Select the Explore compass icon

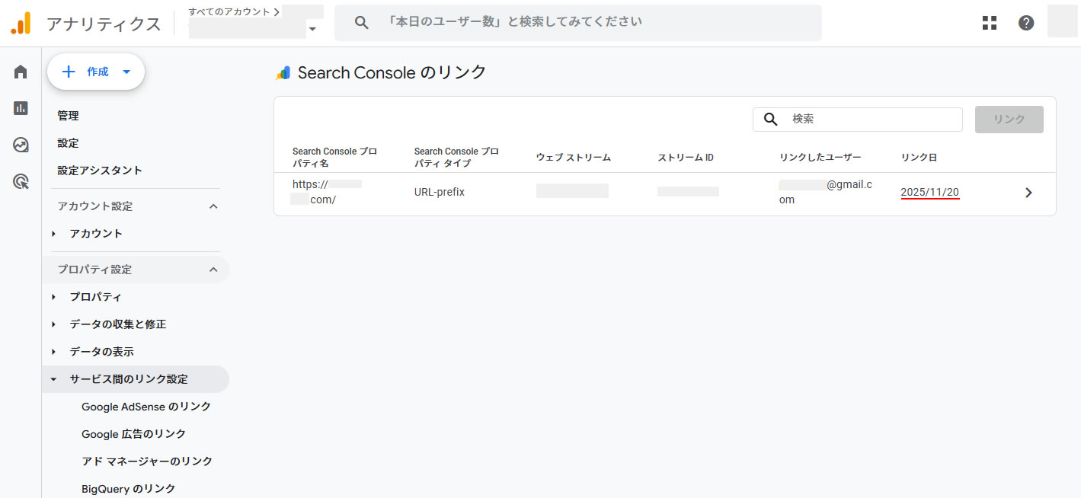tap(20, 144)
